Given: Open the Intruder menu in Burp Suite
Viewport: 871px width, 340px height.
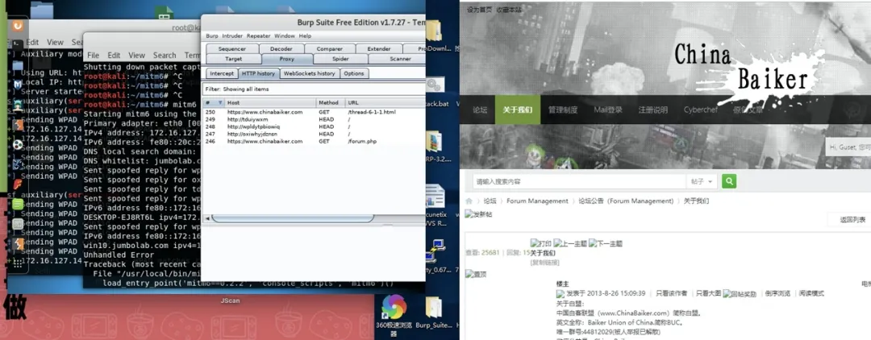Looking at the screenshot, I should (232, 36).
